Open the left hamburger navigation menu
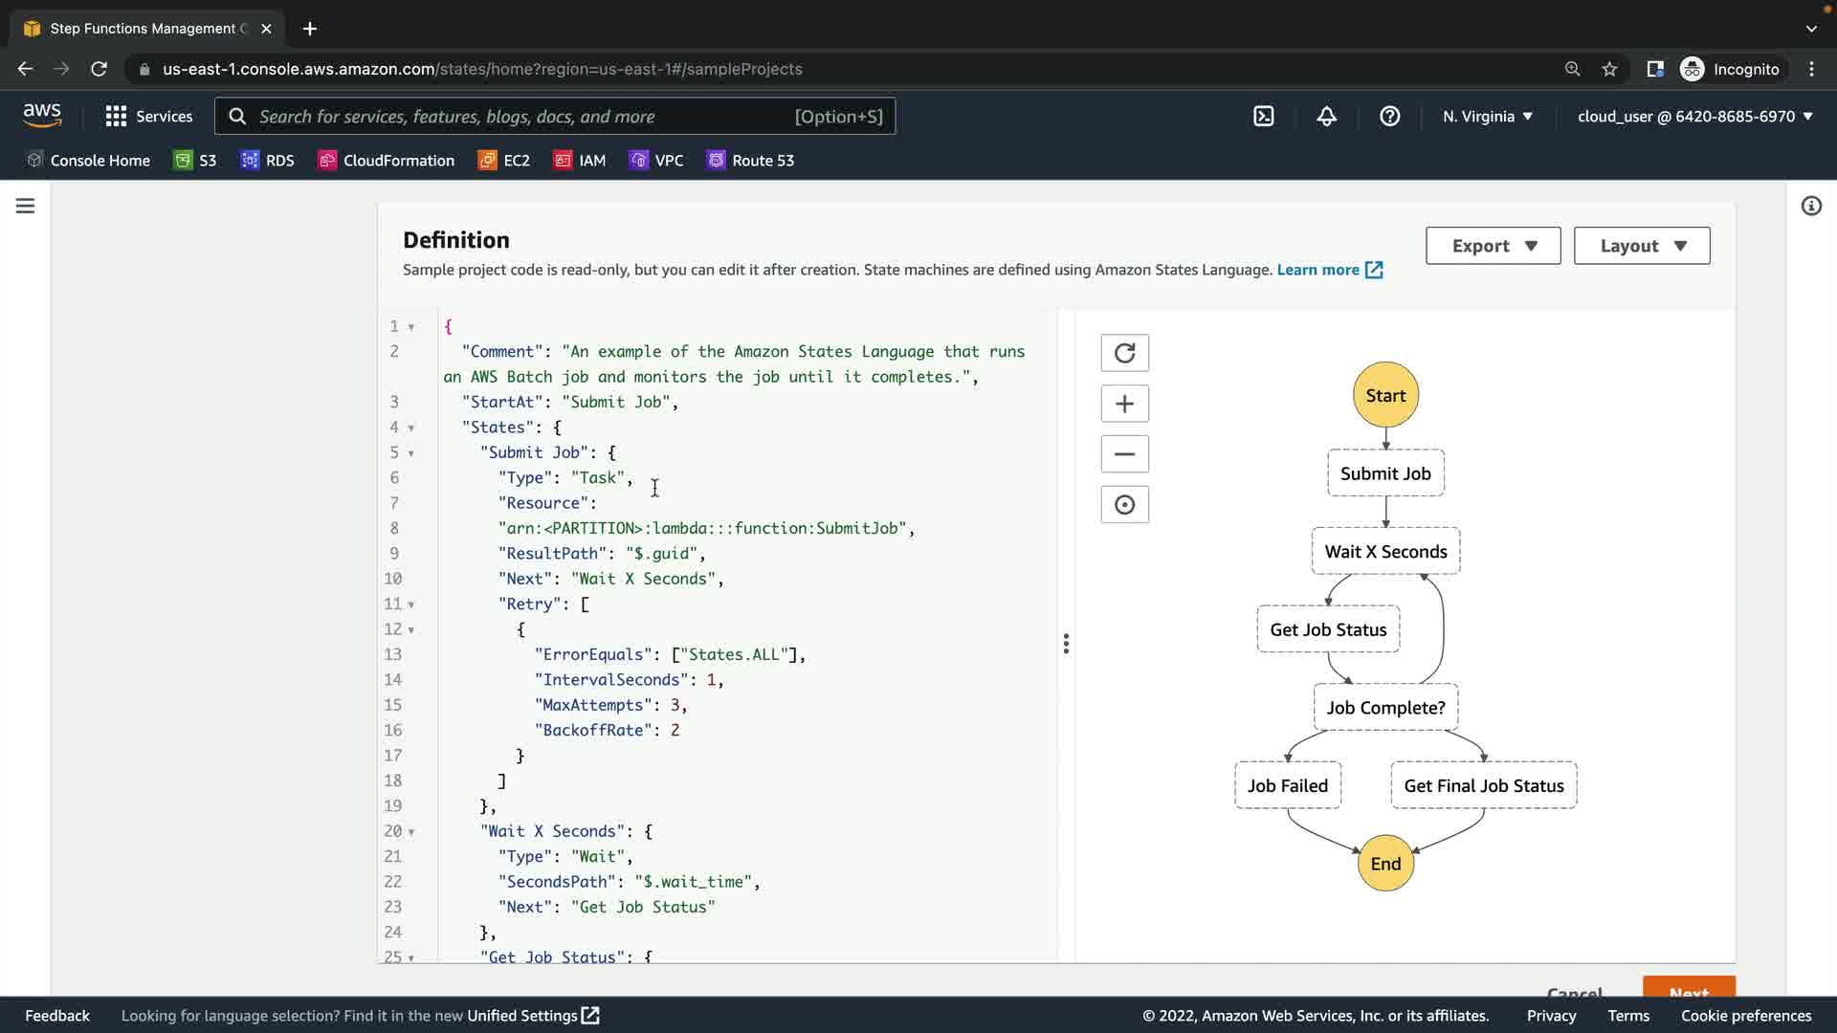Image resolution: width=1837 pixels, height=1033 pixels. pyautogui.click(x=26, y=206)
